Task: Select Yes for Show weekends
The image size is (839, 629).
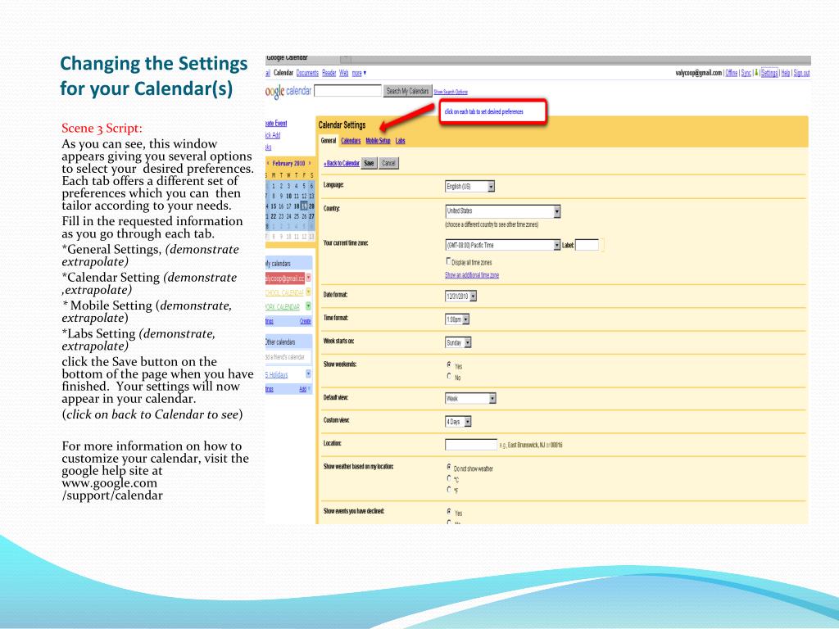Action: pyautogui.click(x=449, y=364)
